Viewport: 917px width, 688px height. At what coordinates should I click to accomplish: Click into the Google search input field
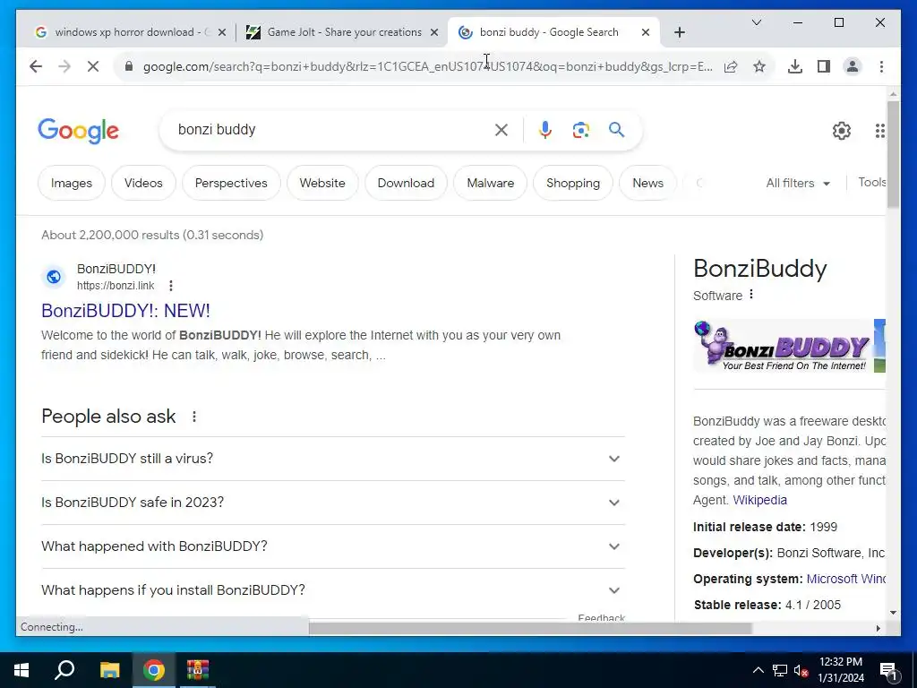click(x=330, y=129)
